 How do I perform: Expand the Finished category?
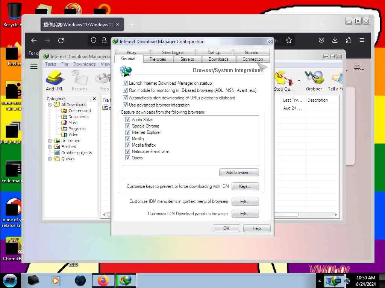point(50,147)
